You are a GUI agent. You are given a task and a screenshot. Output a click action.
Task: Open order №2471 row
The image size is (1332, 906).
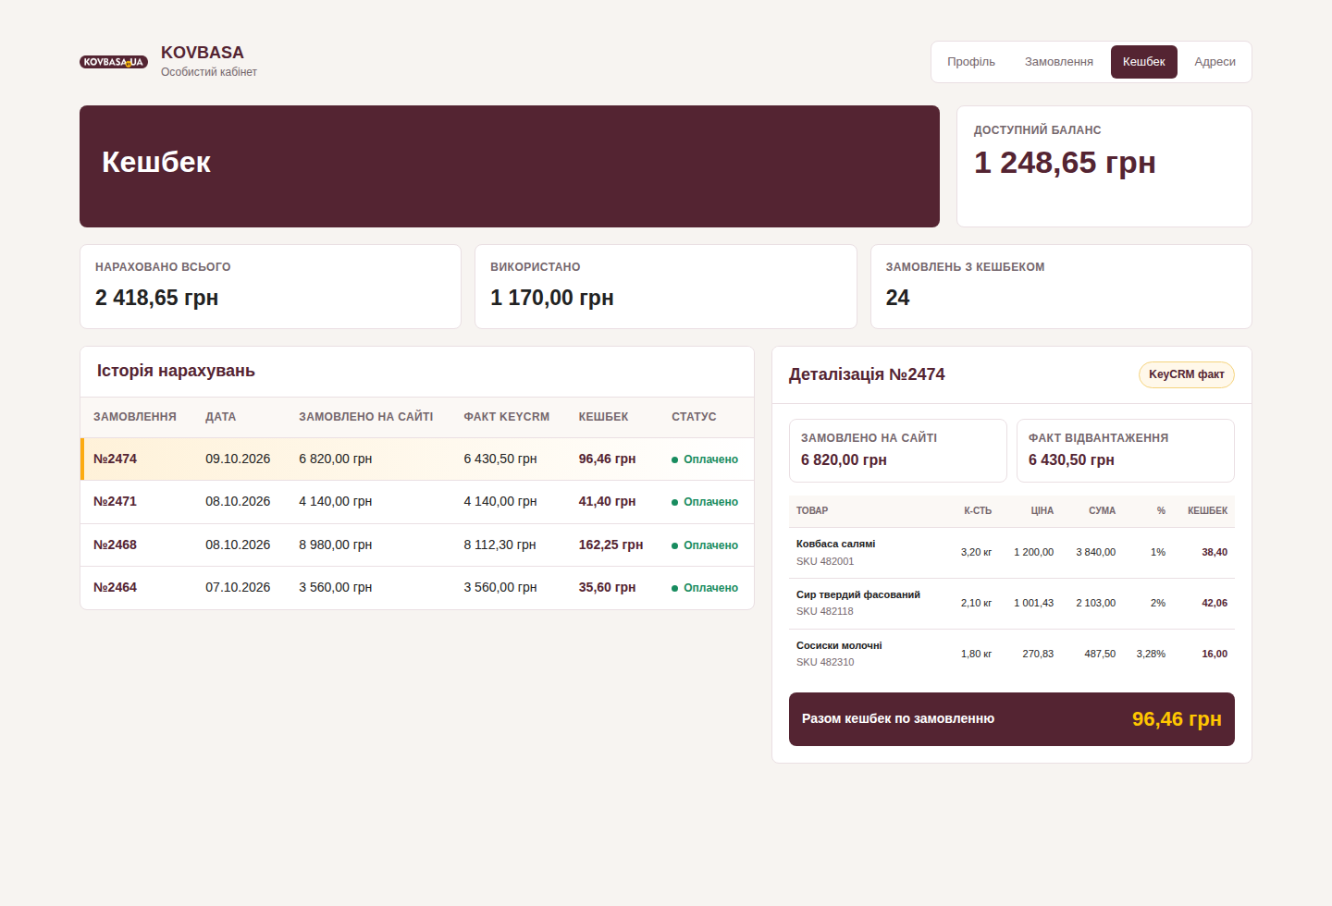[x=417, y=502]
